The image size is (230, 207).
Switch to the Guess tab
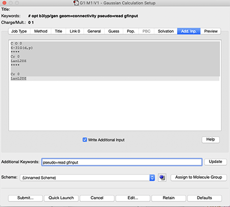(x=113, y=31)
